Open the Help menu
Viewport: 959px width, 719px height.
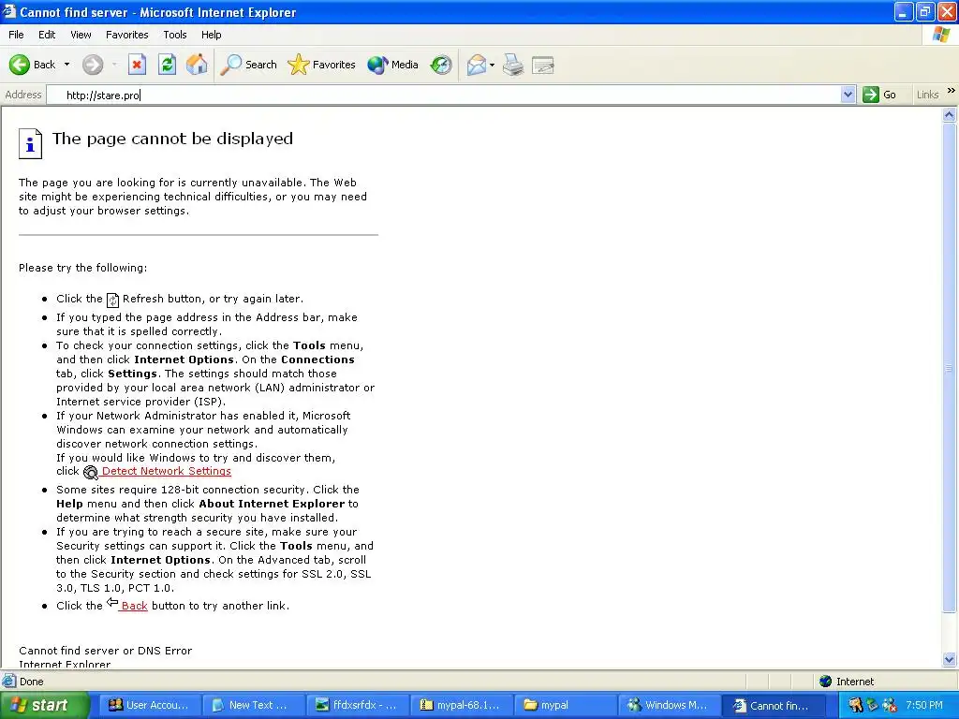(x=211, y=35)
